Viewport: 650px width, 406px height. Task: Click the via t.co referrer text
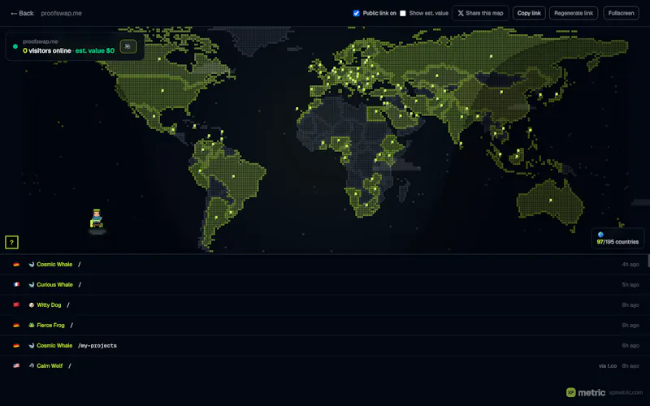click(607, 366)
